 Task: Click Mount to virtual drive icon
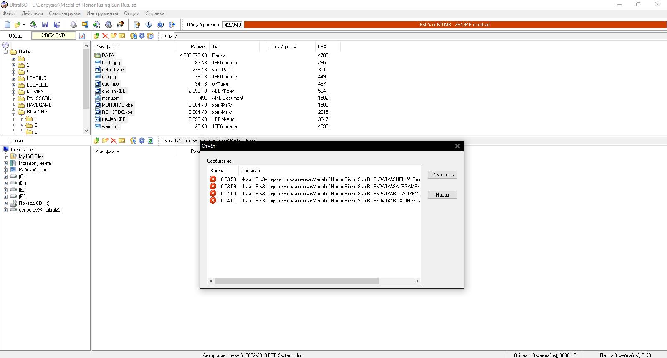coord(109,25)
